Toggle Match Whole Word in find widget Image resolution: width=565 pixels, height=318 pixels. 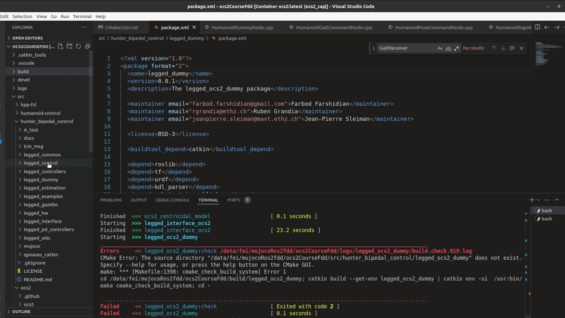448,48
